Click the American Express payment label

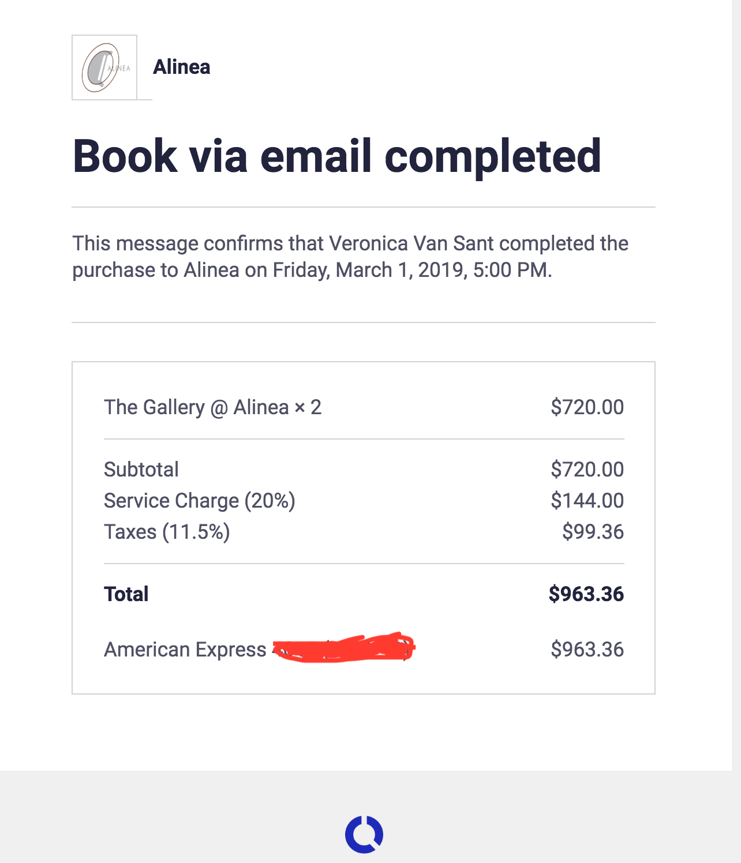pyautogui.click(x=185, y=650)
